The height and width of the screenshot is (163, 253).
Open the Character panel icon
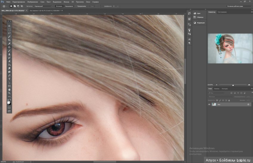pos(189,39)
